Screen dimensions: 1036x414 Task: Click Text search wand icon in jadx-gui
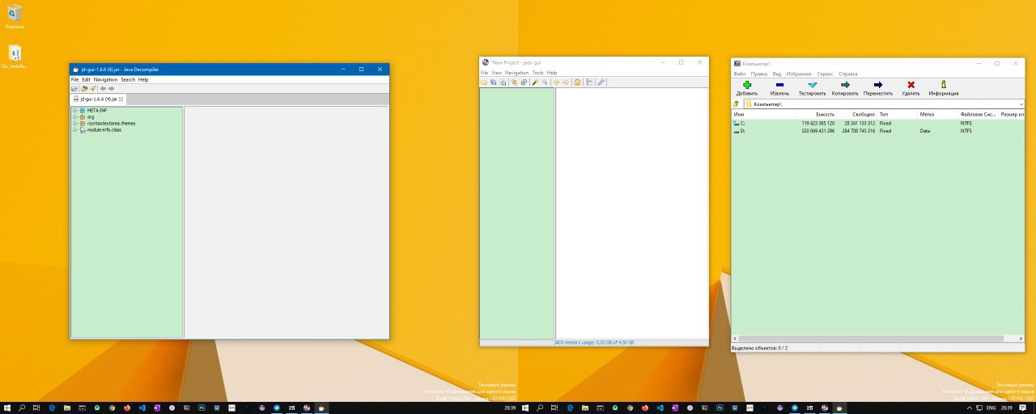534,82
